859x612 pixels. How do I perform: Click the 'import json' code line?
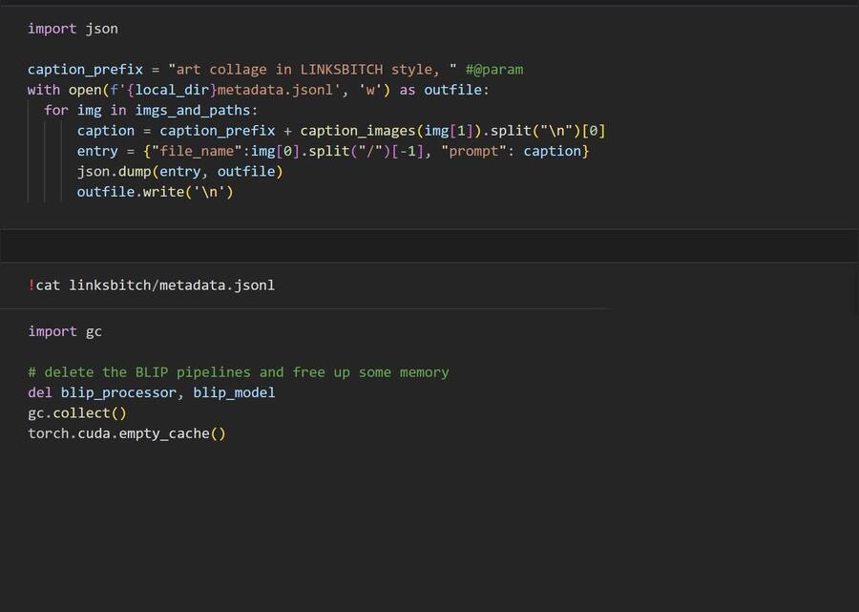click(73, 29)
